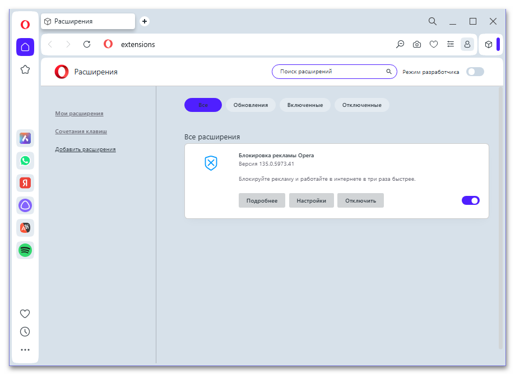Open Добавить расширения link
Screen dimensions: 515x375
click(x=85, y=149)
